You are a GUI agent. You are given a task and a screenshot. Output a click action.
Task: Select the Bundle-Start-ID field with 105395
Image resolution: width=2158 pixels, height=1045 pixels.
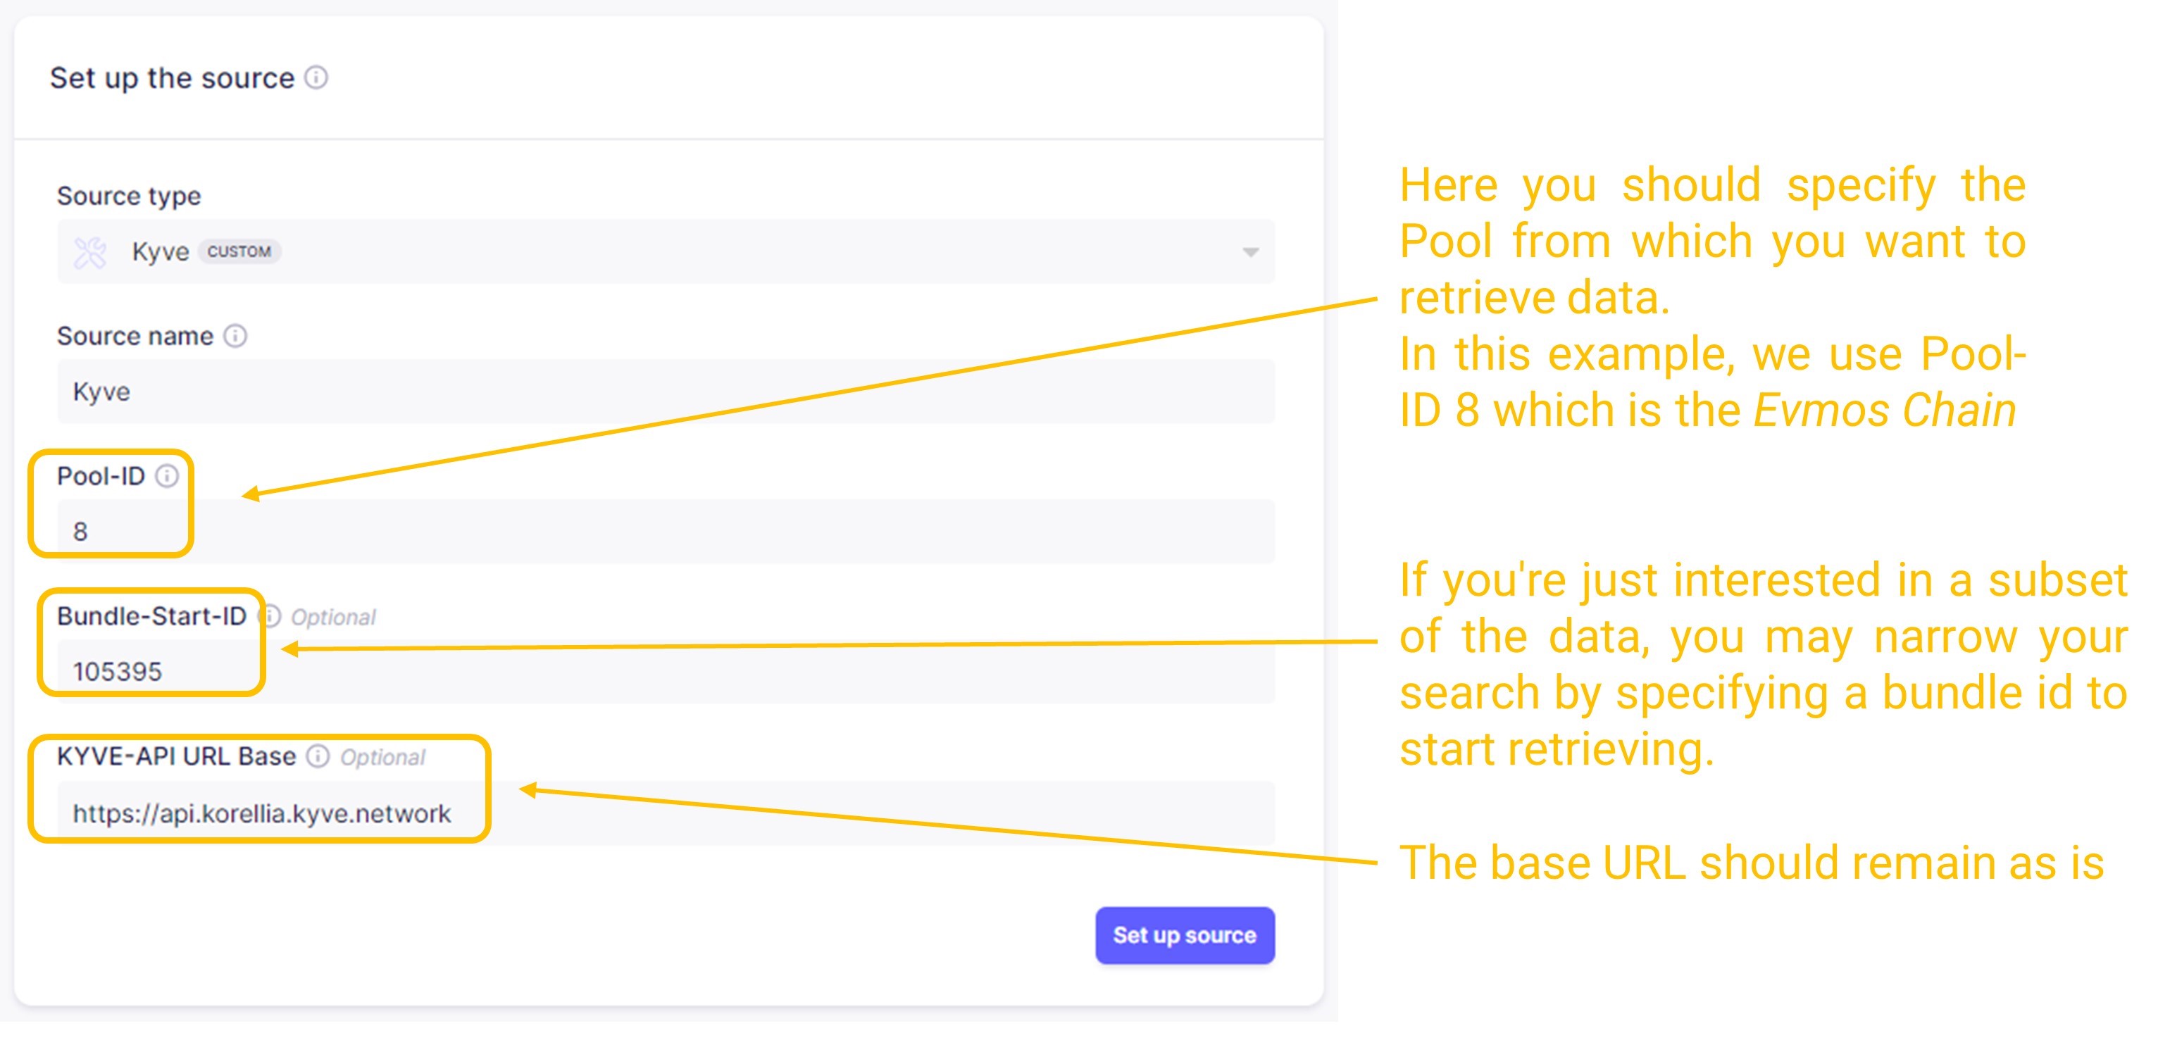click(665, 672)
